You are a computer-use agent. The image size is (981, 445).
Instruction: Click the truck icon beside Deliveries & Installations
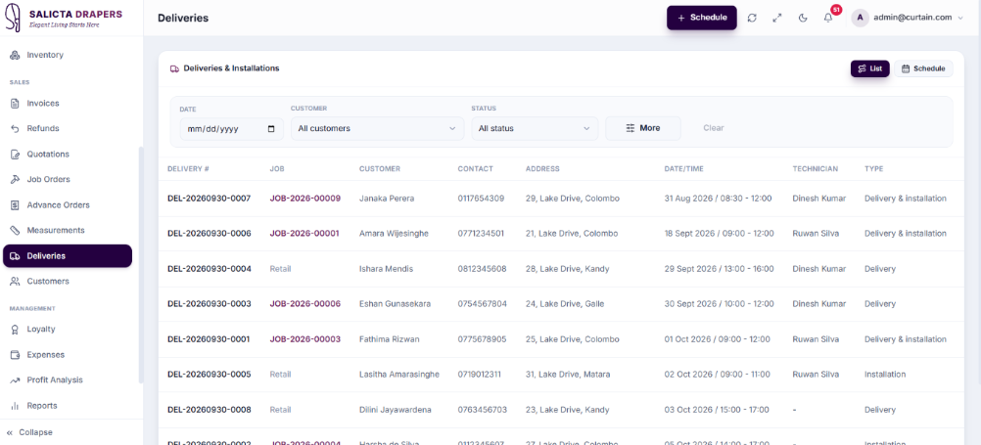coord(174,68)
